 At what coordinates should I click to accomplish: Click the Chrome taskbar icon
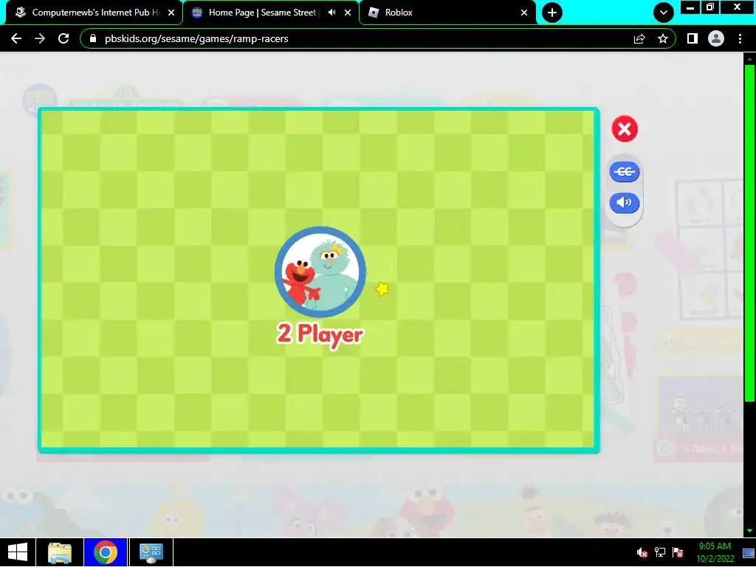click(x=106, y=552)
